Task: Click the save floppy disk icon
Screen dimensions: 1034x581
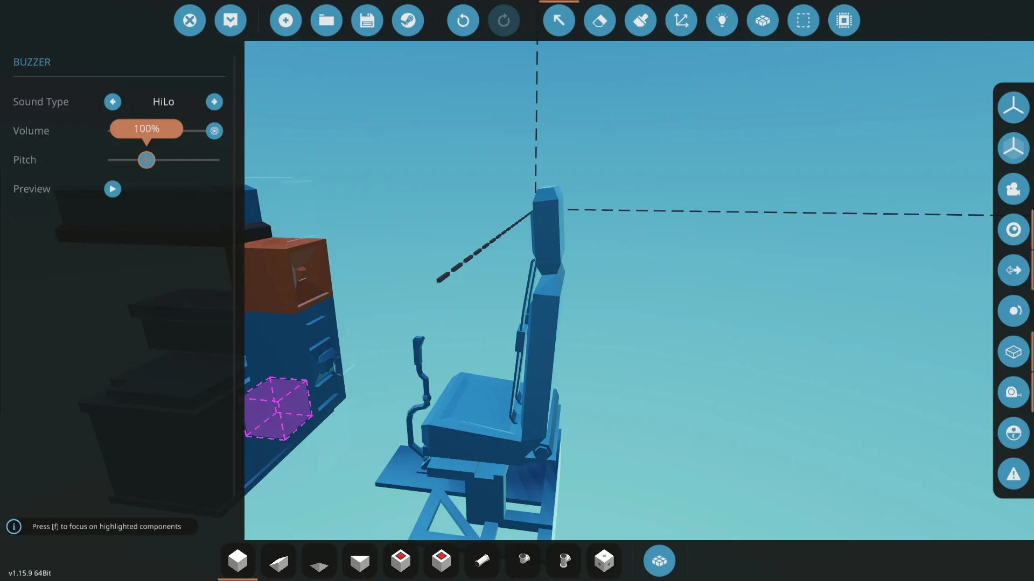Action: pyautogui.click(x=367, y=20)
